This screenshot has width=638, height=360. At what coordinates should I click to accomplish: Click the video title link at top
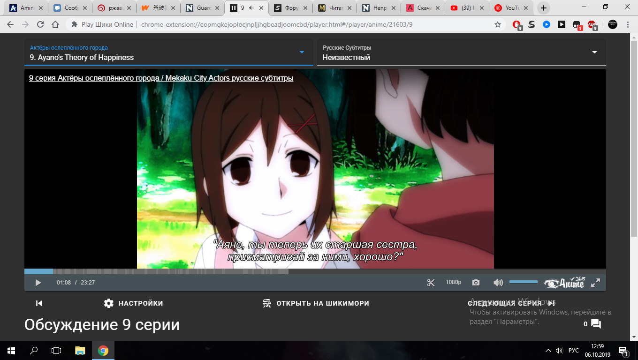point(161,78)
